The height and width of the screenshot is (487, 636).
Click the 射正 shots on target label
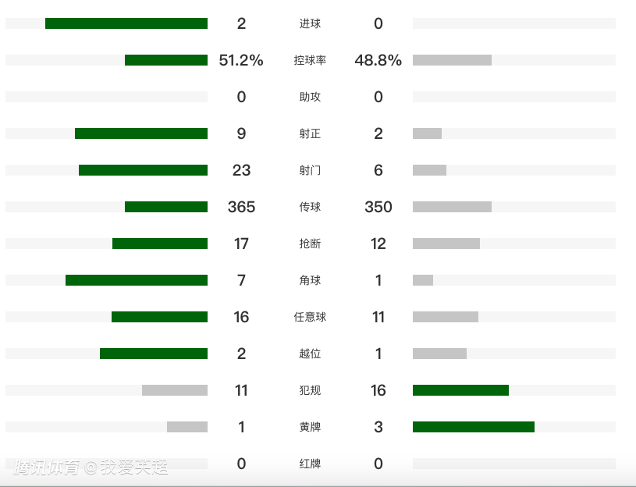point(310,133)
